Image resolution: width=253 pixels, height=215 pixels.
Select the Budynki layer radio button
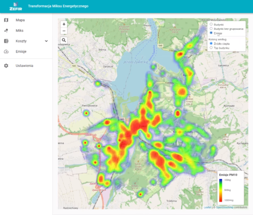(211, 24)
